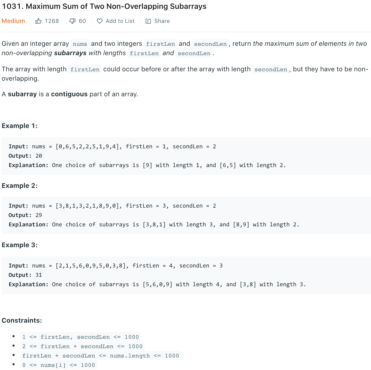
Task: Click the nums inline code tag
Action: coord(80,44)
